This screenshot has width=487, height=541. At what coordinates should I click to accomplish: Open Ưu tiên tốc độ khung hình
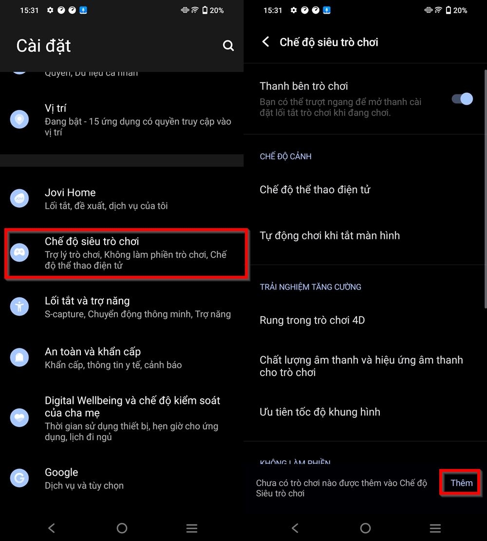pos(365,412)
